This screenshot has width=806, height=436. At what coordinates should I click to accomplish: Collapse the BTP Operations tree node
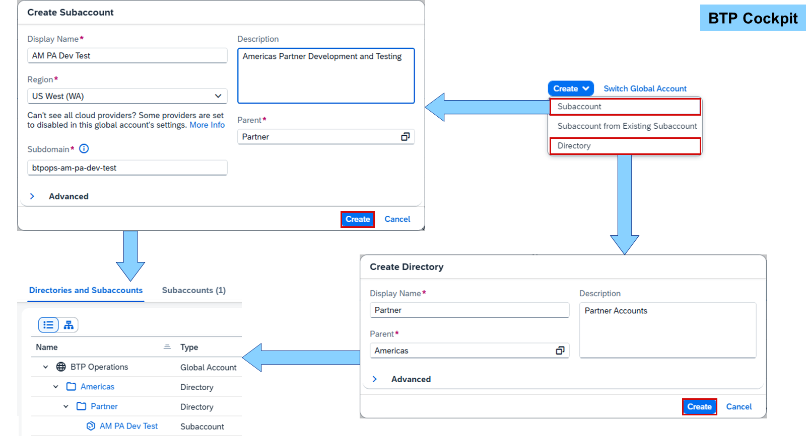45,367
